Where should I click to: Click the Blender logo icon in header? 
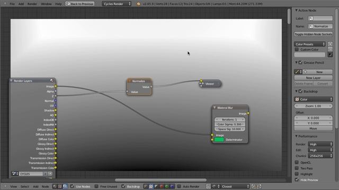(138, 4)
